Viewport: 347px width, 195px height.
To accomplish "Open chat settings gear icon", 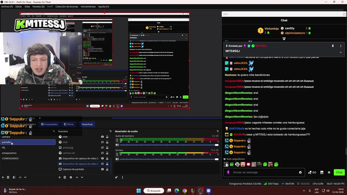I will (329, 172).
